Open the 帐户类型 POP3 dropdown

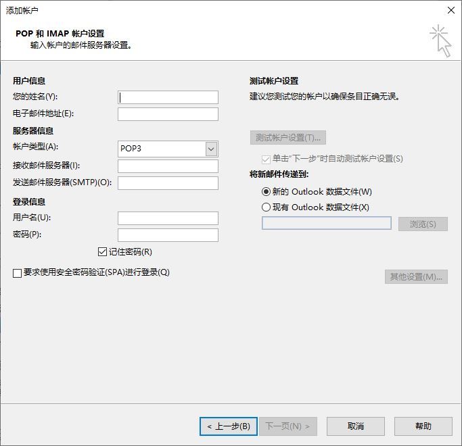[211, 149]
